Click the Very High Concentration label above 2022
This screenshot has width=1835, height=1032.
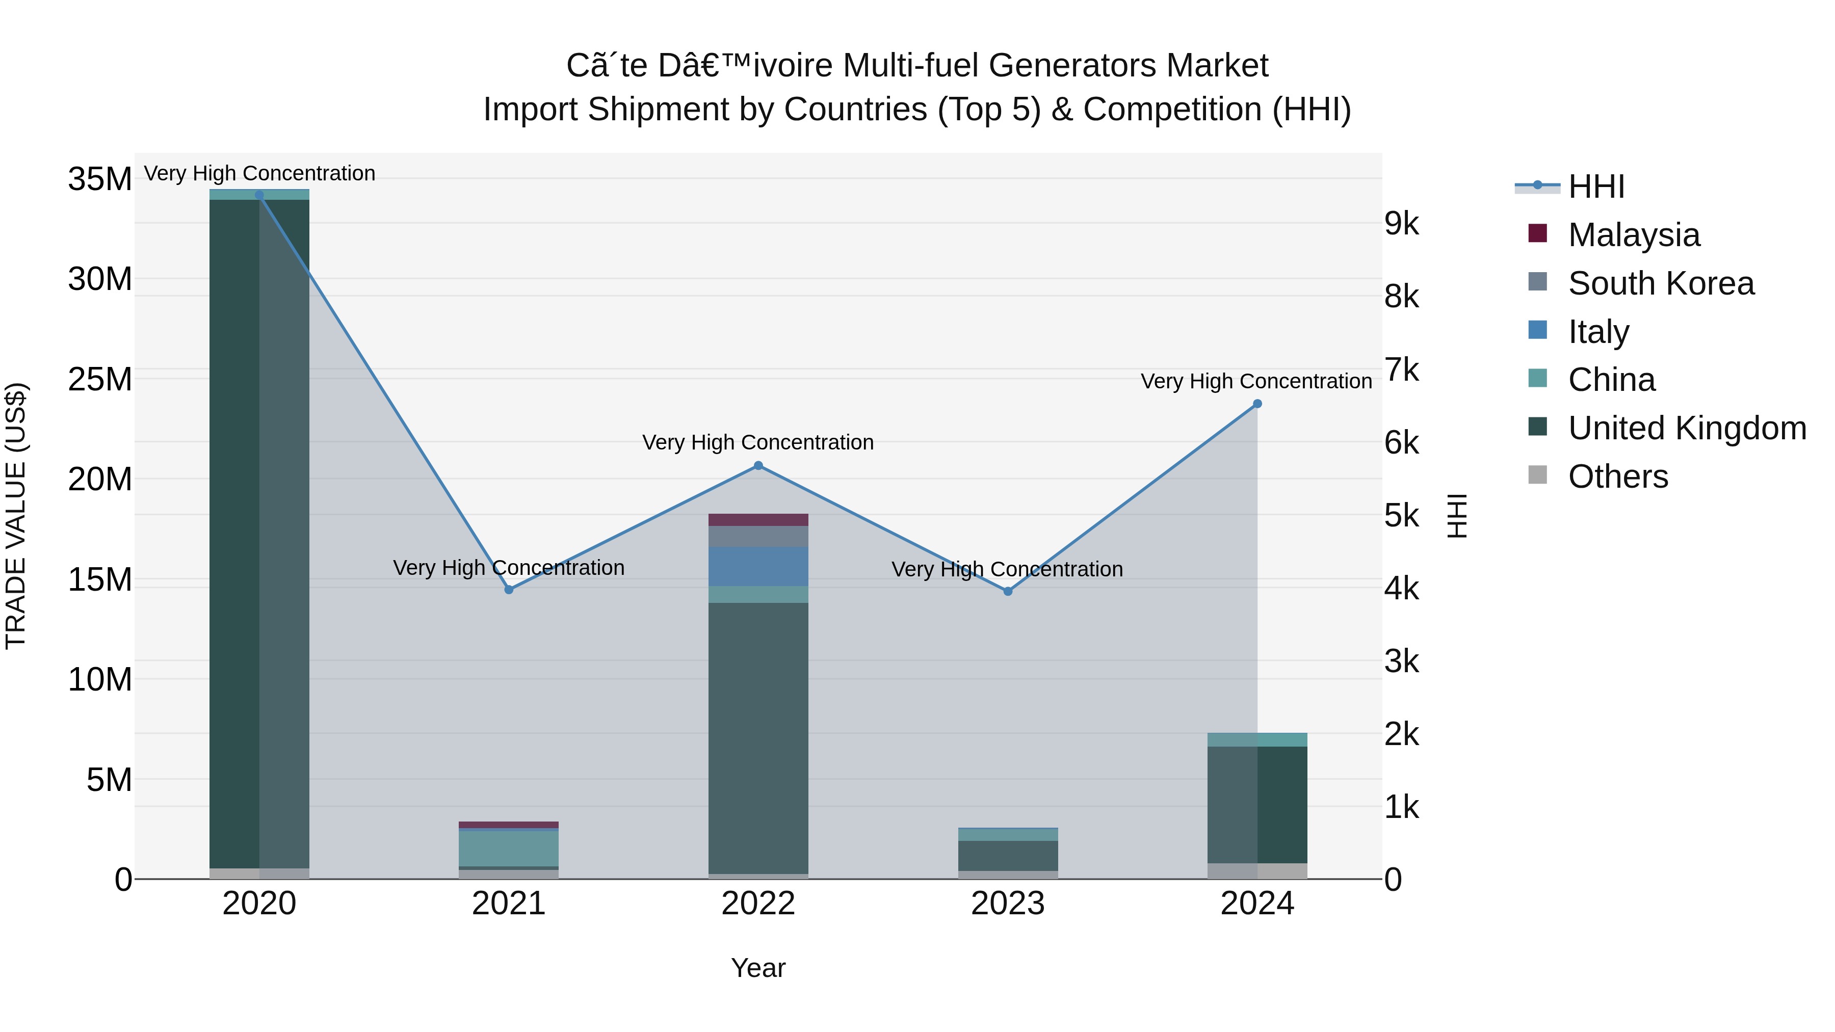[x=758, y=443]
